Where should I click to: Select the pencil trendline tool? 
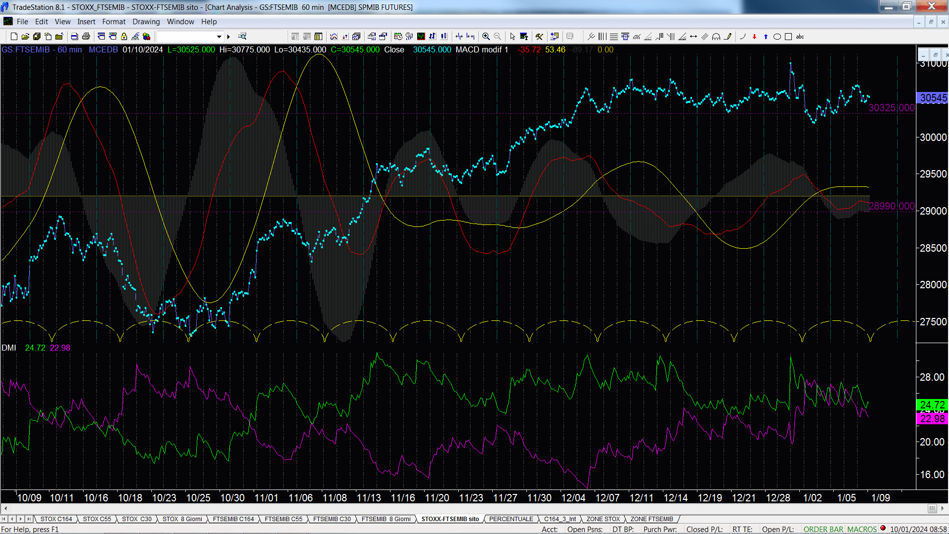(728, 36)
